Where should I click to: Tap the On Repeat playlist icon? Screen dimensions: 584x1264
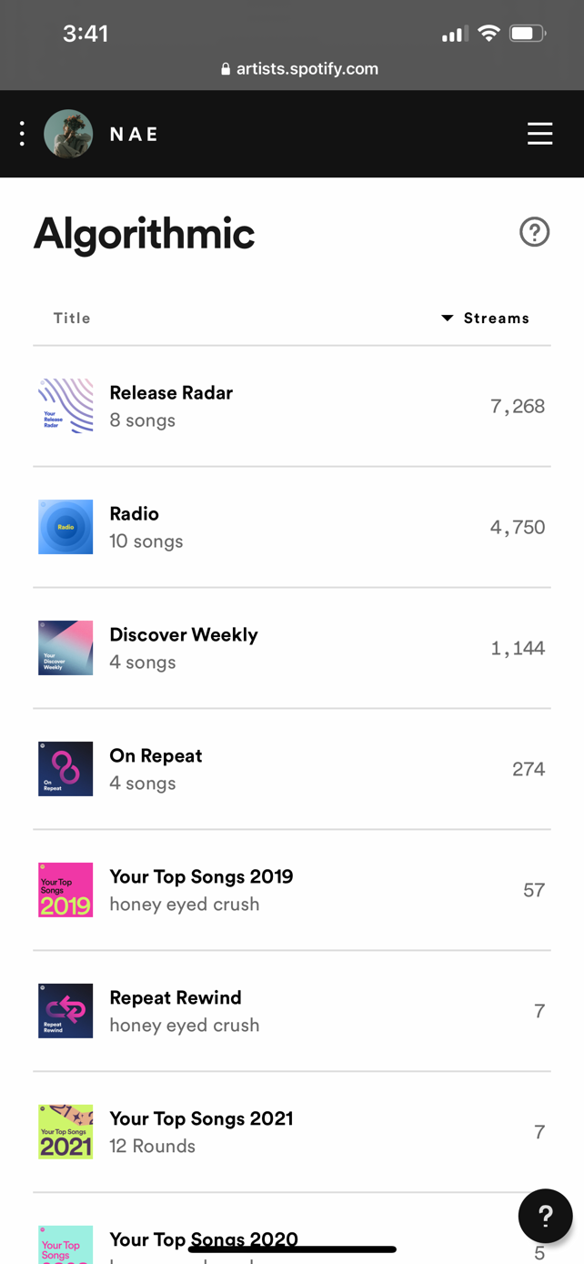(65, 769)
